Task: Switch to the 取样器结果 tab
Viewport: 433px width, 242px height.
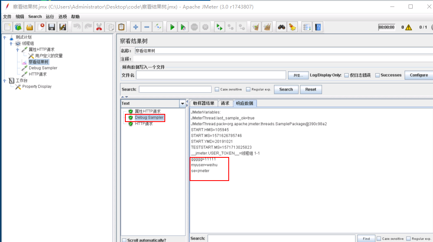Action: click(x=203, y=103)
